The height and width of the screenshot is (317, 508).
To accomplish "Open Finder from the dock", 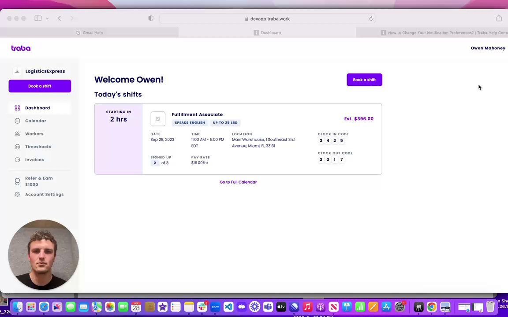I will (18, 306).
